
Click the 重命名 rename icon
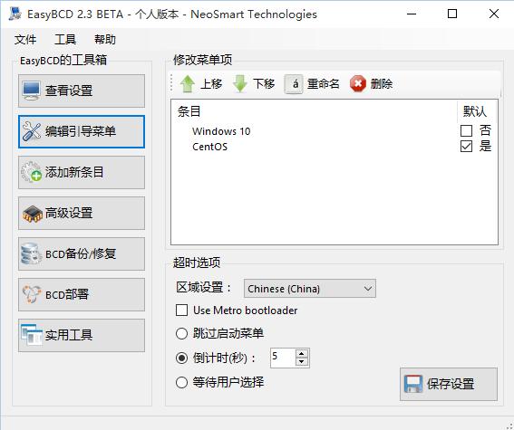[x=294, y=84]
